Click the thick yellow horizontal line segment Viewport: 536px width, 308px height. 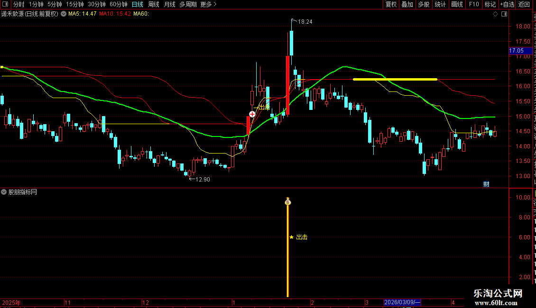(x=395, y=79)
